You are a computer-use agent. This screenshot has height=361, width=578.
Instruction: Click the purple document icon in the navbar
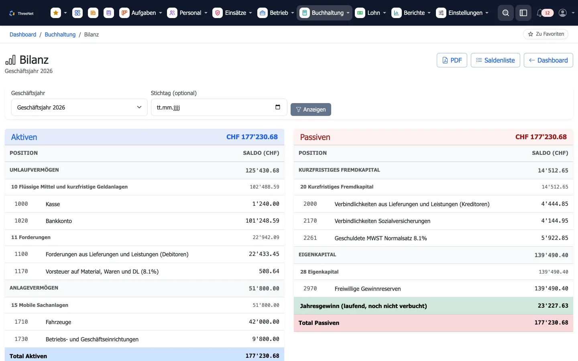(109, 13)
